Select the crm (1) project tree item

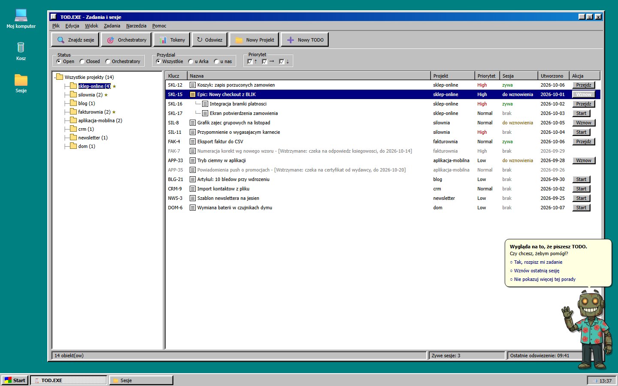coord(86,129)
